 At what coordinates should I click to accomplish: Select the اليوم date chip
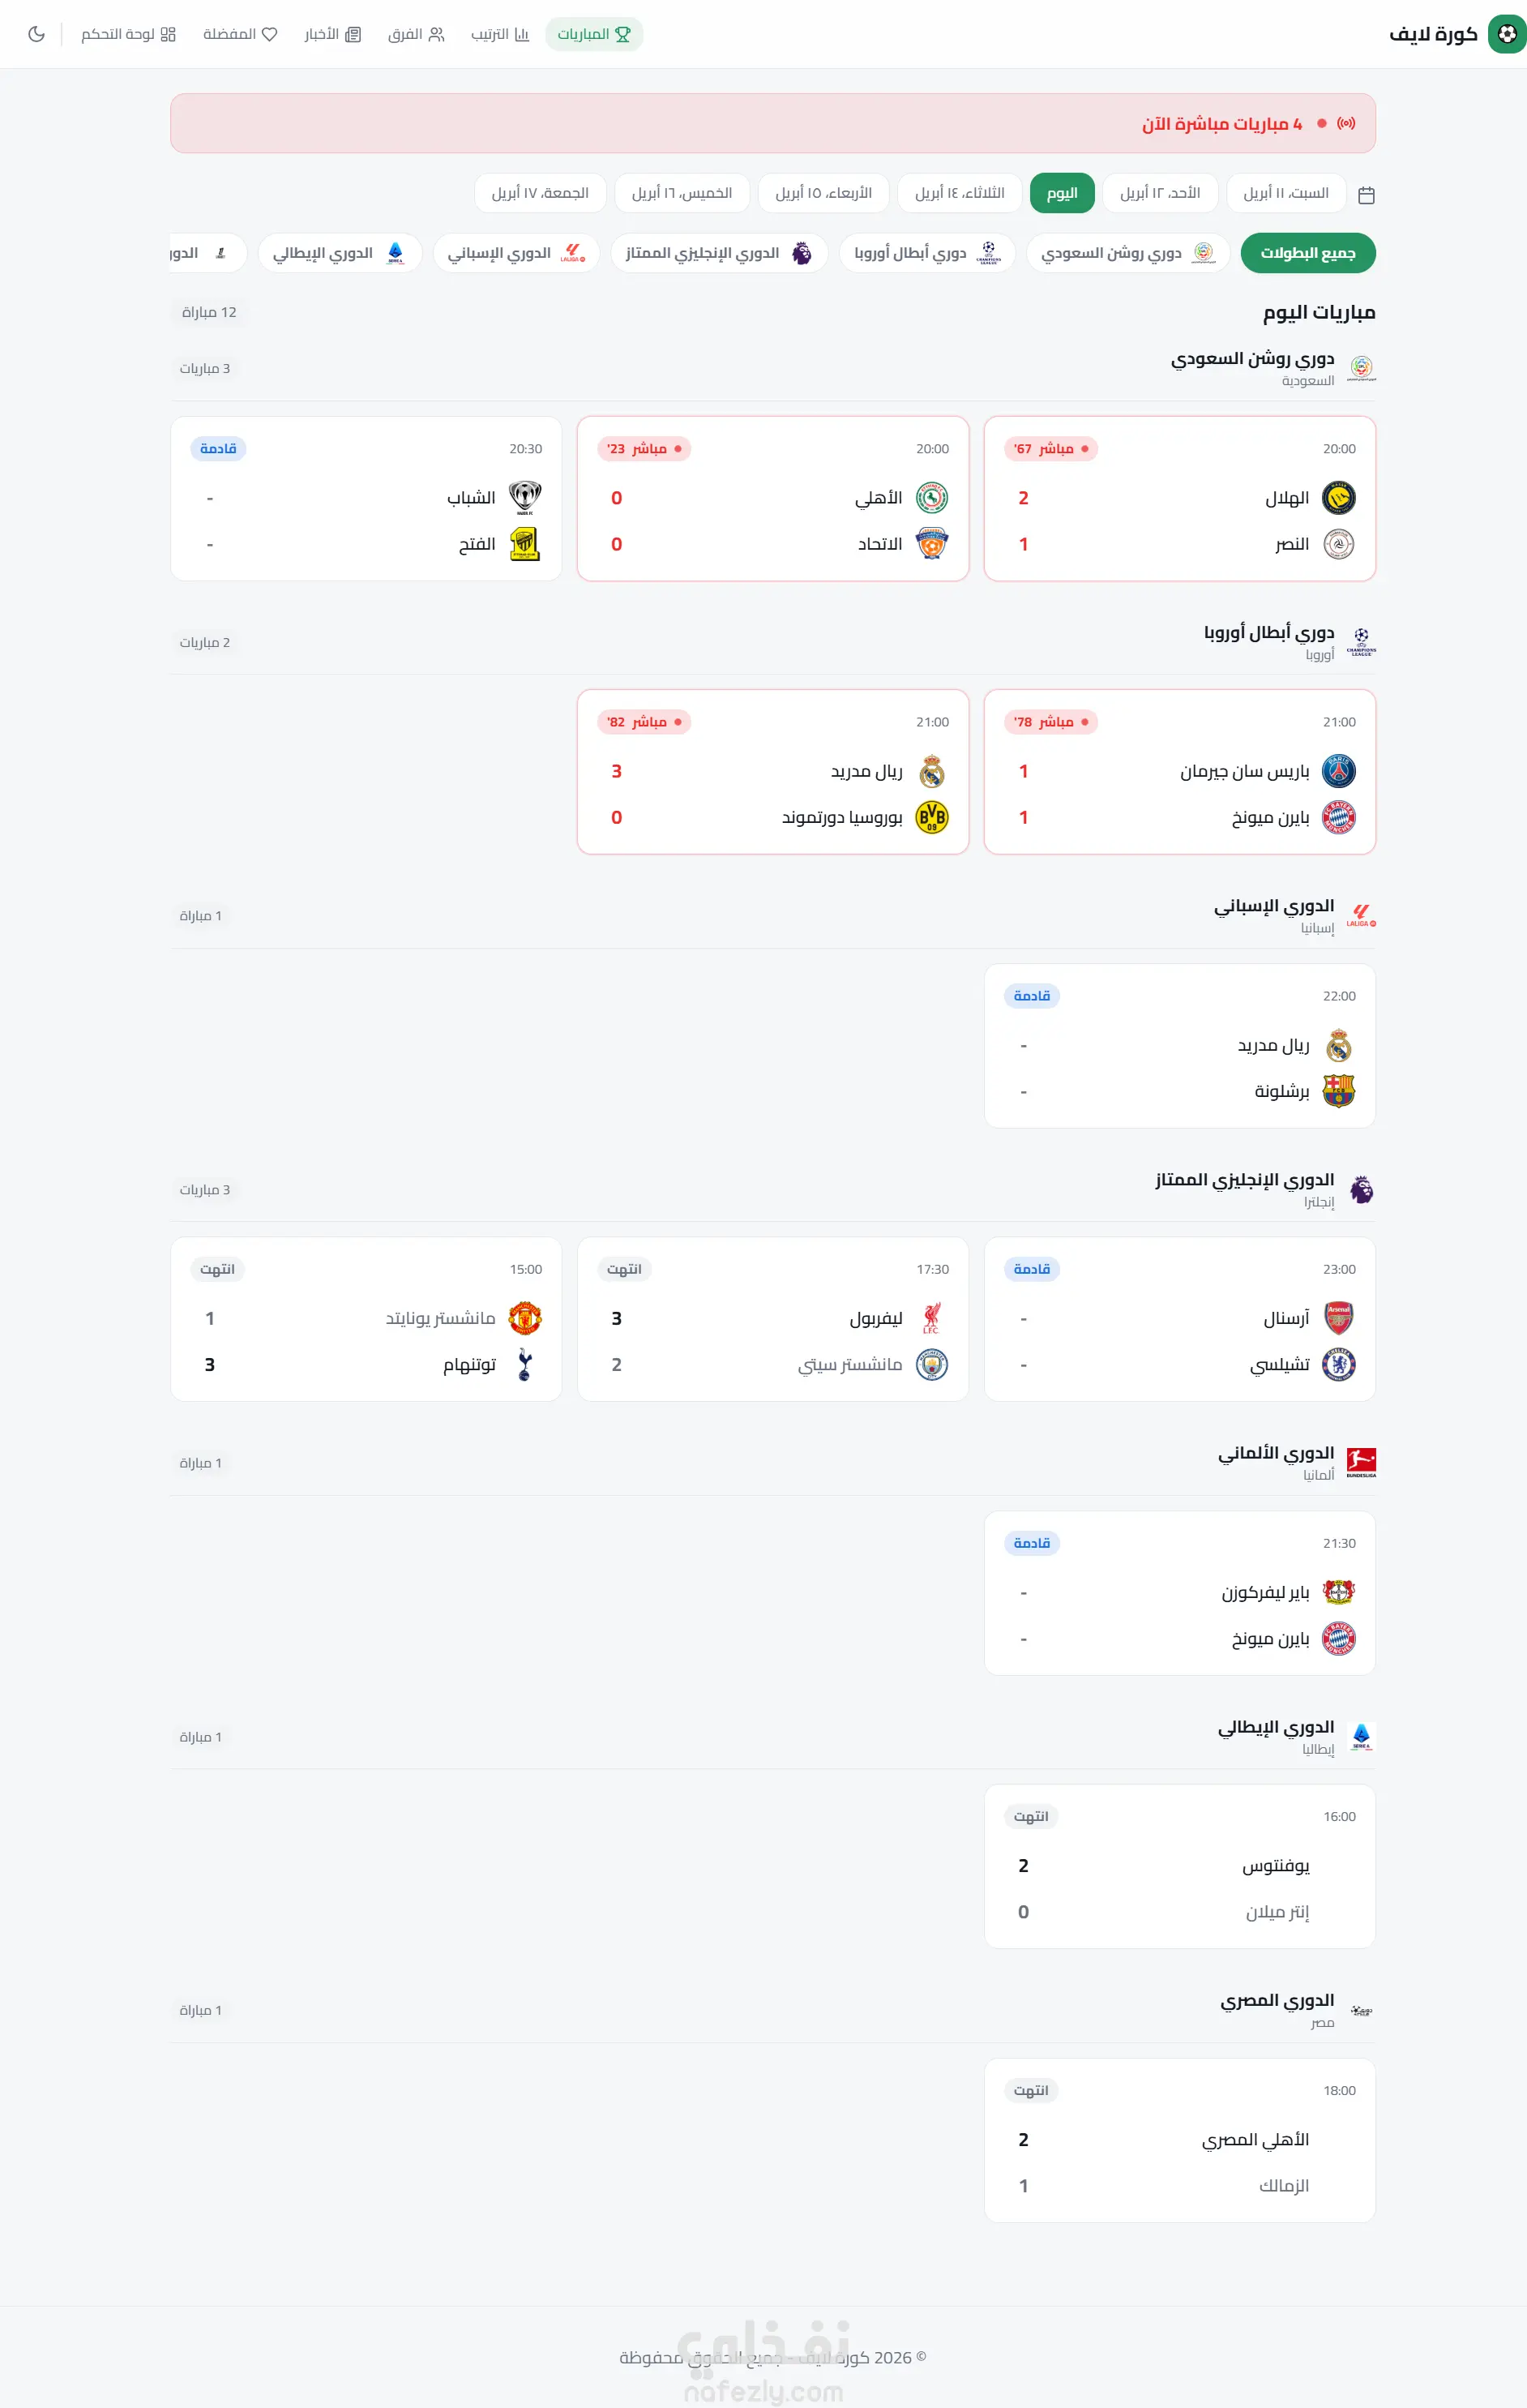point(1062,193)
